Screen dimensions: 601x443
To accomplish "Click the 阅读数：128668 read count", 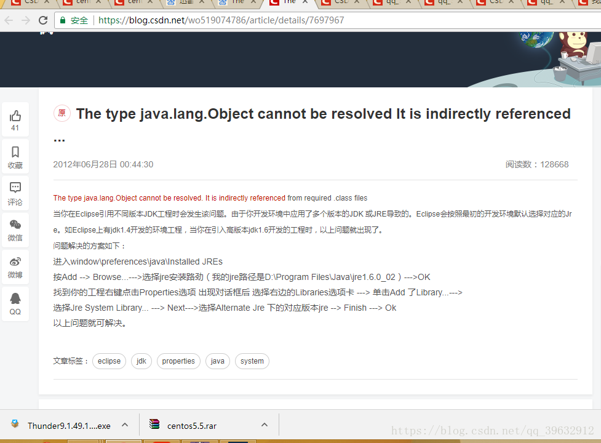I will click(536, 164).
